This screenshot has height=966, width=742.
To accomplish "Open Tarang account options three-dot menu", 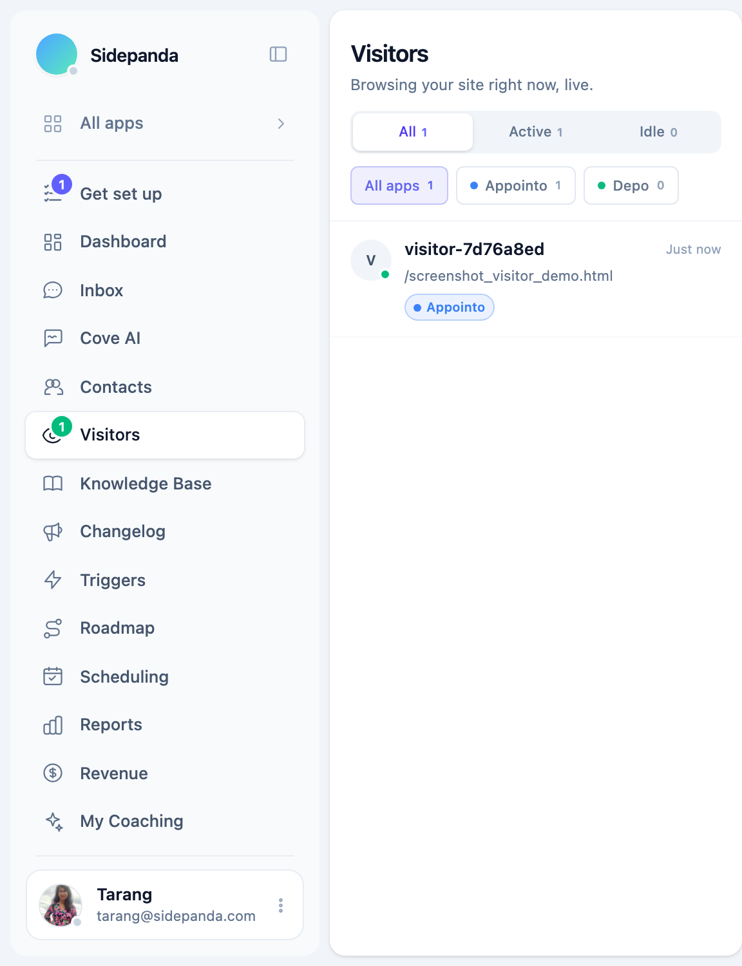I will (281, 905).
